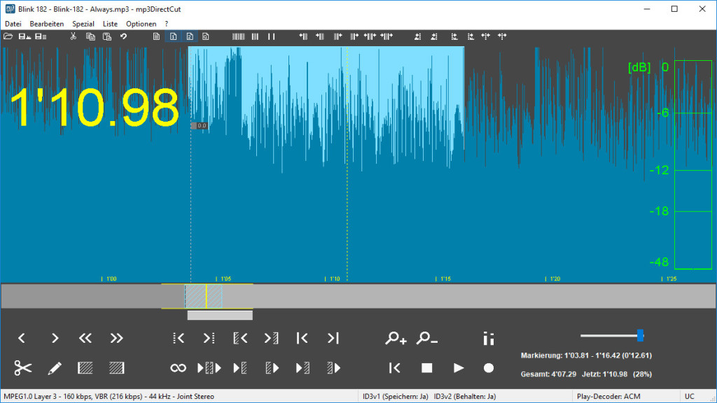Open the pencil gain editing tool
The image size is (717, 403).
[x=55, y=368]
